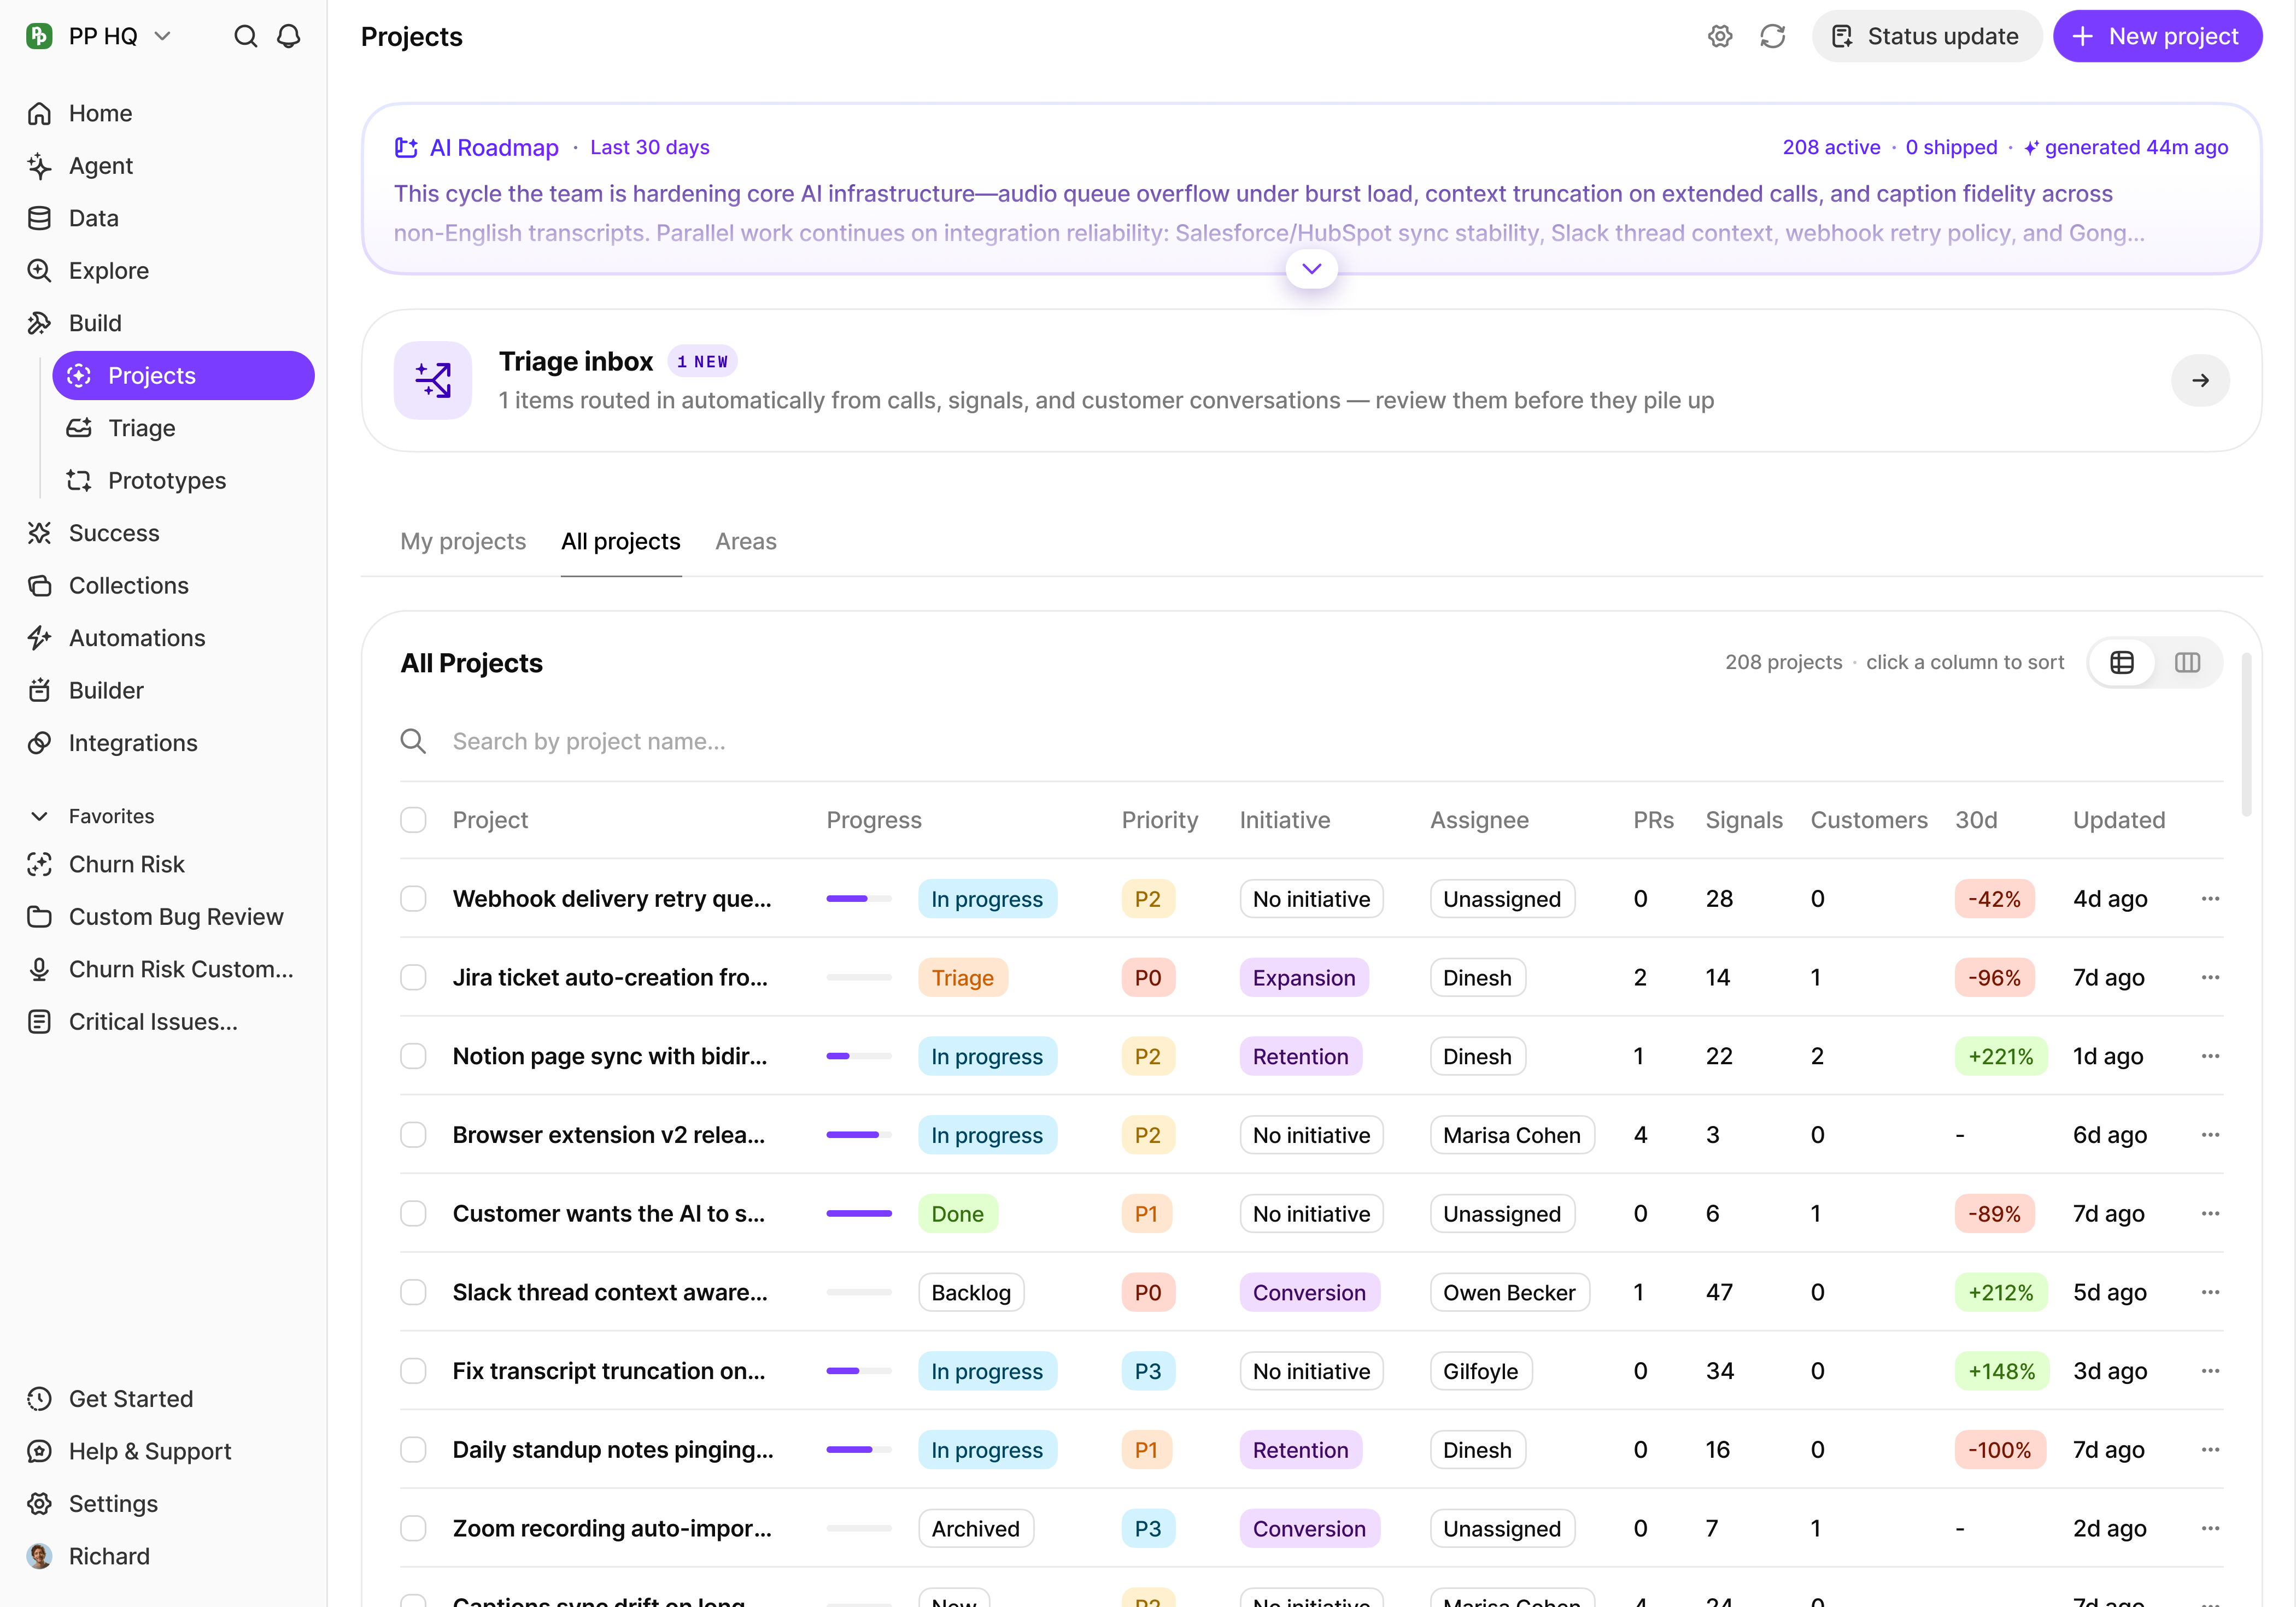Check the Daily standup notes row checkbox
This screenshot has width=2296, height=1607.
(413, 1450)
